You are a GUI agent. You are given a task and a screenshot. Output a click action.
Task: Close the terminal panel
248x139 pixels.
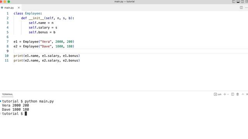247,94
